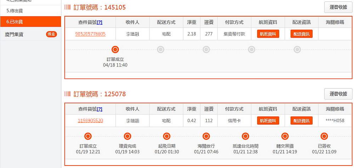The image size is (354, 168).
Task: Click the 抵達台北時間 status circle
Action: point(245,136)
